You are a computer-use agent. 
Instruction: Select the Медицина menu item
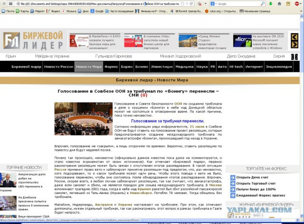[184, 67]
